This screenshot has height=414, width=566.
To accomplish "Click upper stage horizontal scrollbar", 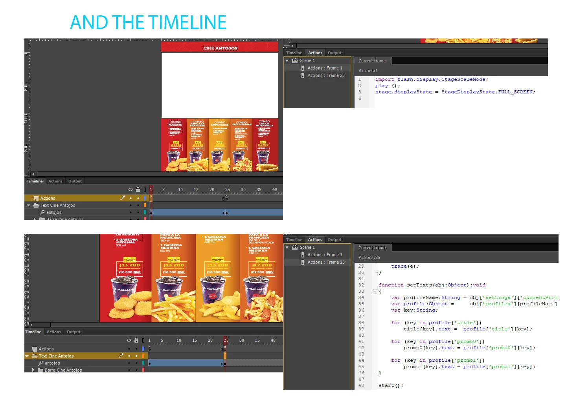I will click(159, 174).
